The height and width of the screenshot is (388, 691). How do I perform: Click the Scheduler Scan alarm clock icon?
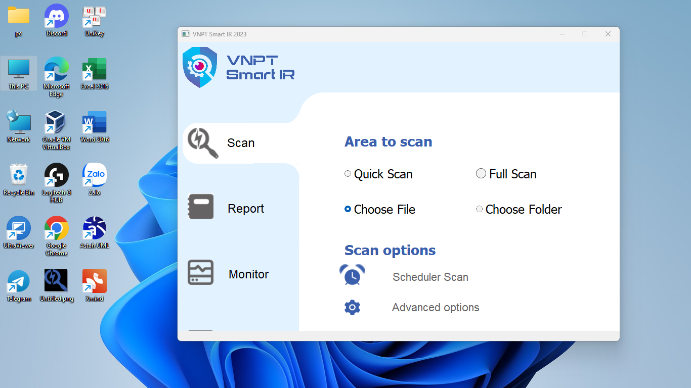352,275
